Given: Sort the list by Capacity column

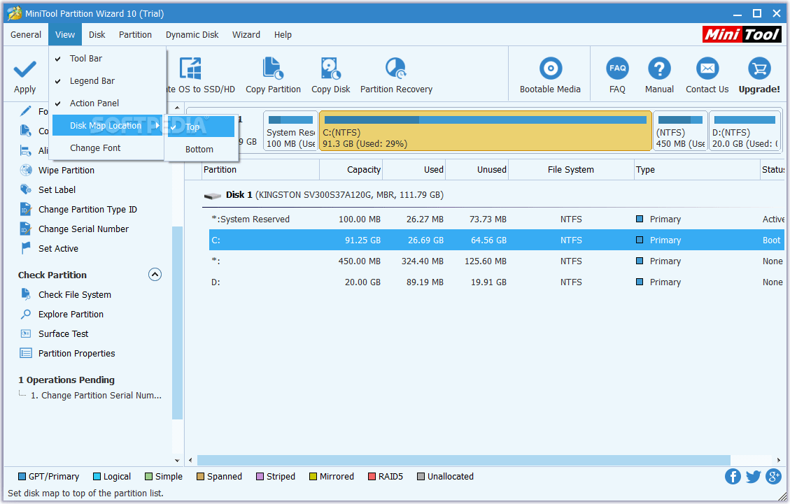Looking at the screenshot, I should tap(351, 170).
